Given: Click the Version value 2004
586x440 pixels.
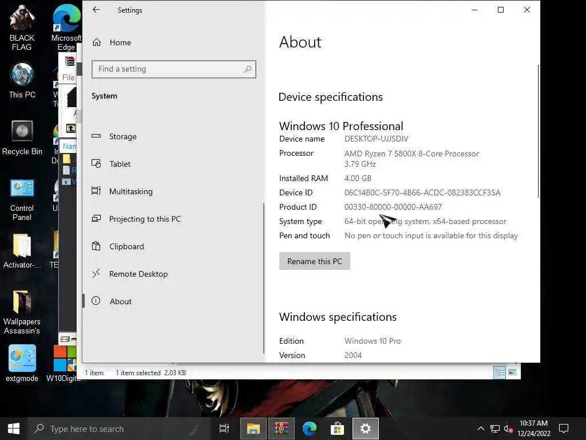Looking at the screenshot, I should [353, 355].
